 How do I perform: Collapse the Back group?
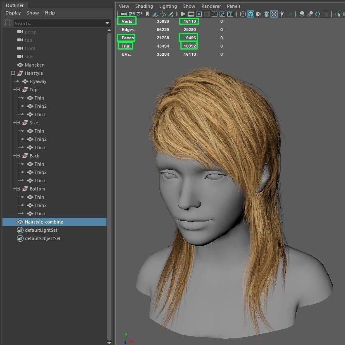18,155
